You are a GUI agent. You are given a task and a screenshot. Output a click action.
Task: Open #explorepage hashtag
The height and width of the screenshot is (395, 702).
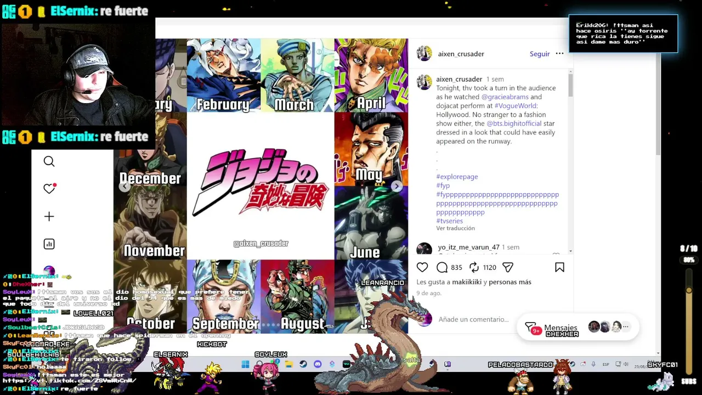coord(457,177)
